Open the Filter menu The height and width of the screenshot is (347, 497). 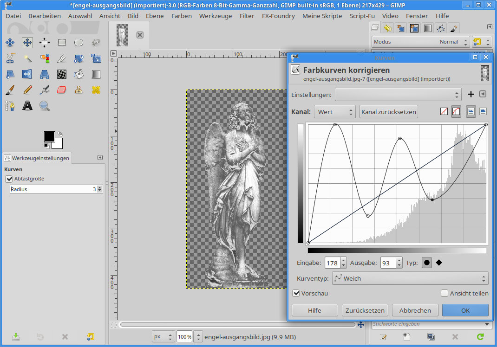[x=247, y=16]
